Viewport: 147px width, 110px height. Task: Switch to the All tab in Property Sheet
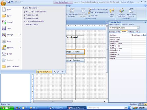tap(137, 32)
